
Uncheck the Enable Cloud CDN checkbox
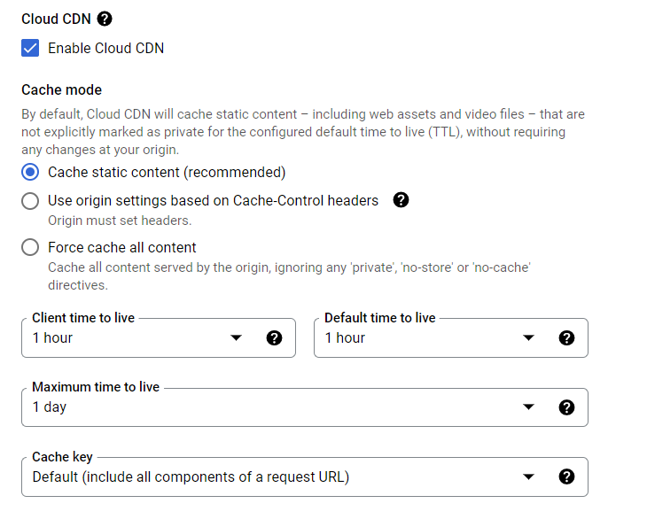point(31,48)
